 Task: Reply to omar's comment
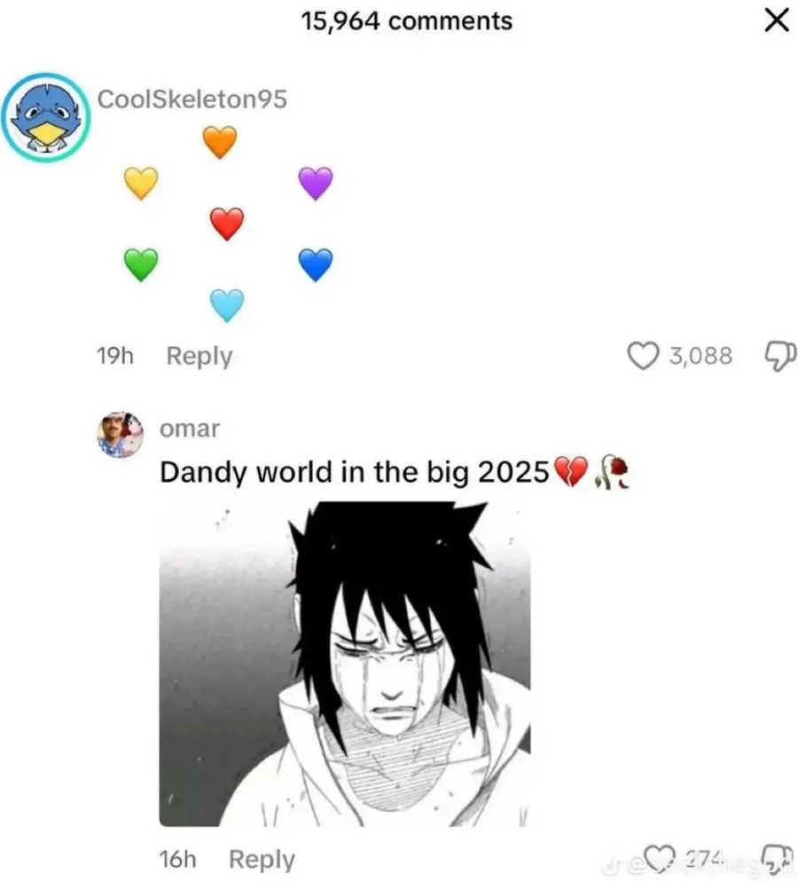262,860
